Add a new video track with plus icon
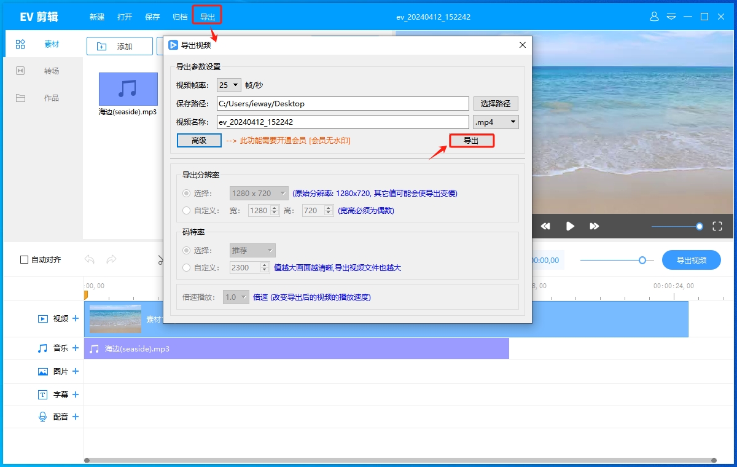 (x=76, y=318)
